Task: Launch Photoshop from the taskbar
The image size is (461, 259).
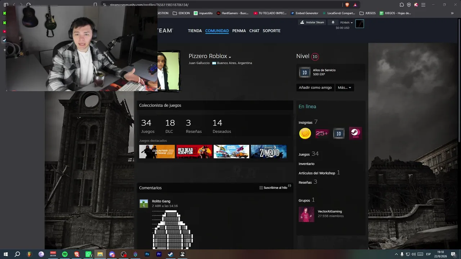Action: (147, 254)
